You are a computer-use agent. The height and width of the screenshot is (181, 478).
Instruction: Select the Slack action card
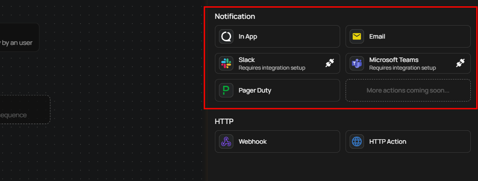[x=278, y=63]
